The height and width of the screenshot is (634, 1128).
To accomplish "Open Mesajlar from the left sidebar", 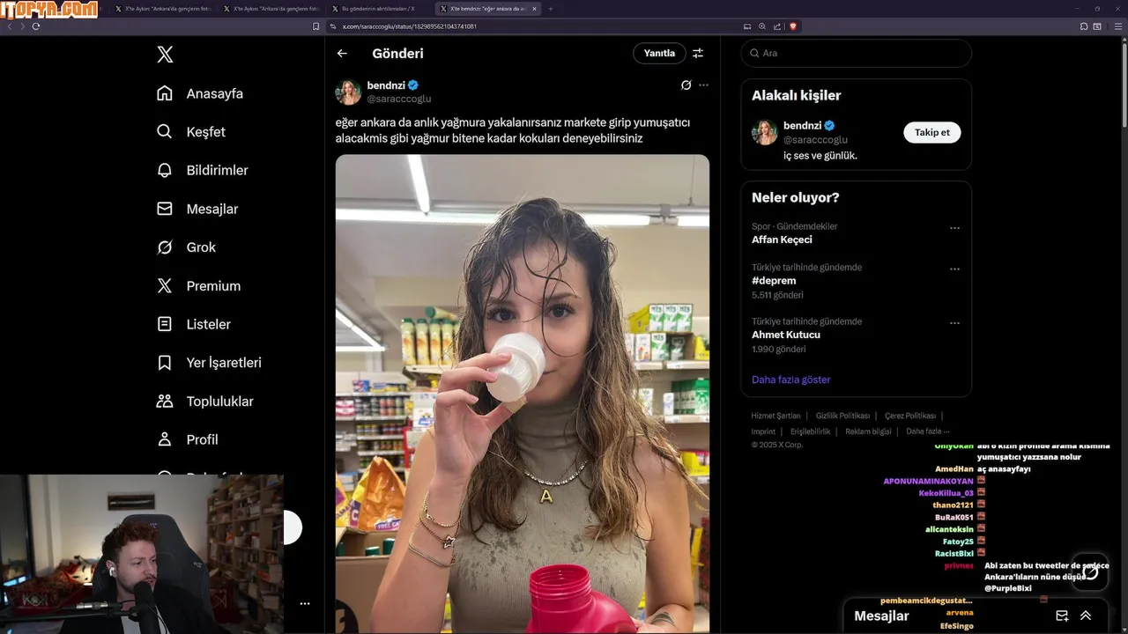I will pos(197,209).
